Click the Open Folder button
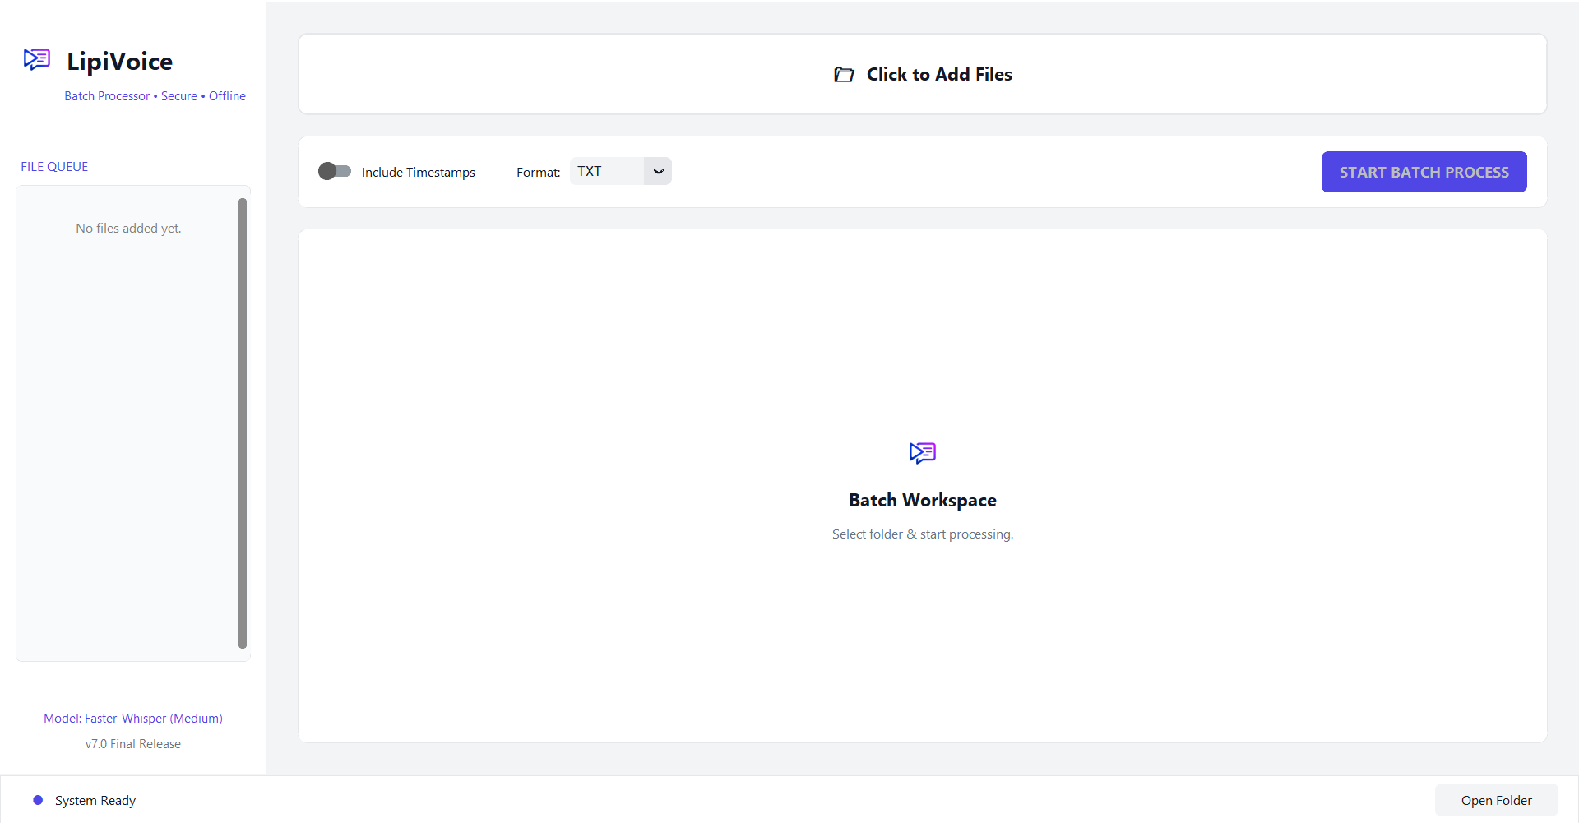 1496,799
